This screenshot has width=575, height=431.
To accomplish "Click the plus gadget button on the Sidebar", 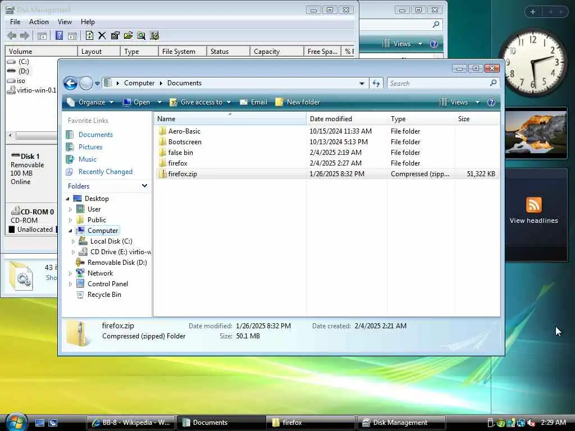I will point(533,12).
